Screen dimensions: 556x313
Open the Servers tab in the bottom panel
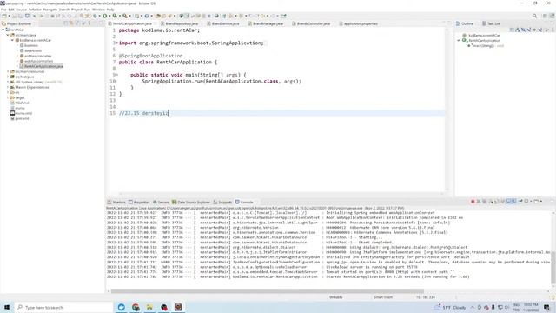[161, 202]
